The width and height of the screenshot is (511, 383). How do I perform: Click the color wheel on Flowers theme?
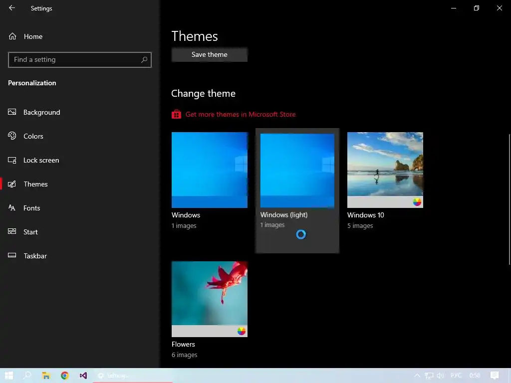point(242,331)
